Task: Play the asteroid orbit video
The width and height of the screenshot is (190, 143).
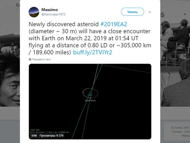Action: (x=90, y=101)
